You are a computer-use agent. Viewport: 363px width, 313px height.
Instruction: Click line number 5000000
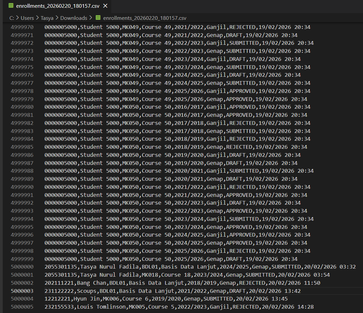pyautogui.click(x=22, y=267)
